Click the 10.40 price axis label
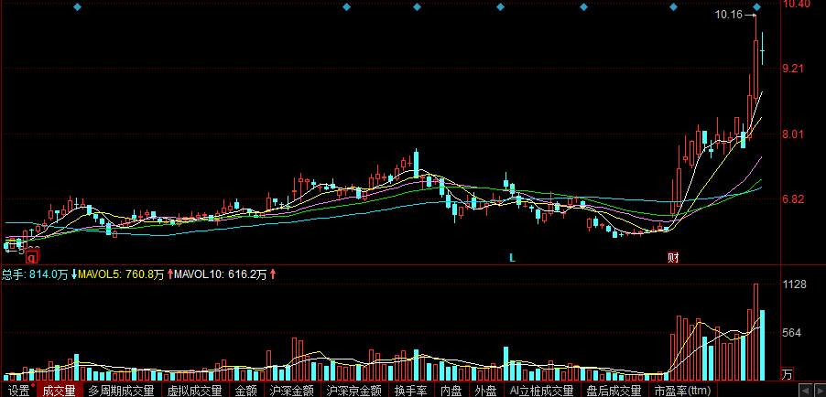The image size is (826, 397). pos(796,5)
